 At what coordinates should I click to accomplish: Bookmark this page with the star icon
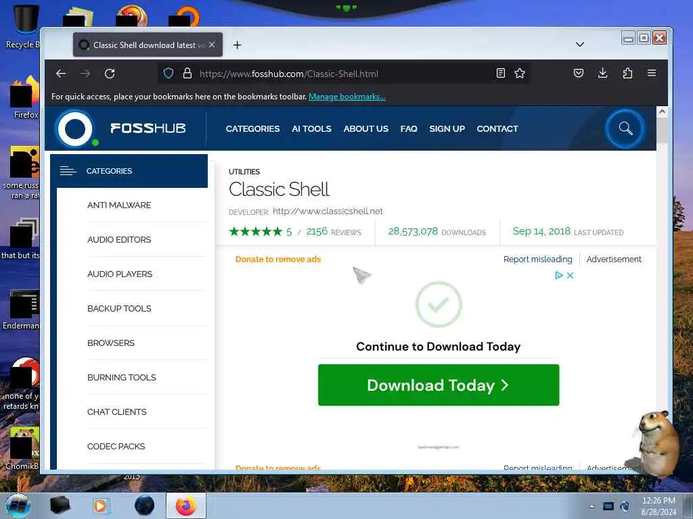(x=520, y=73)
